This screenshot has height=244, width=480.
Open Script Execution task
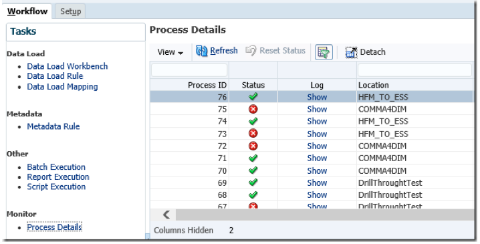[x=56, y=187]
